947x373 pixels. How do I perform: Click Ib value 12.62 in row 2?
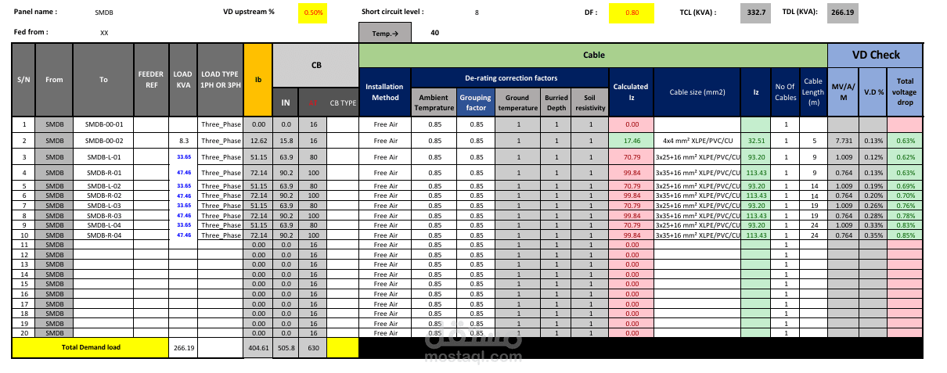point(257,141)
